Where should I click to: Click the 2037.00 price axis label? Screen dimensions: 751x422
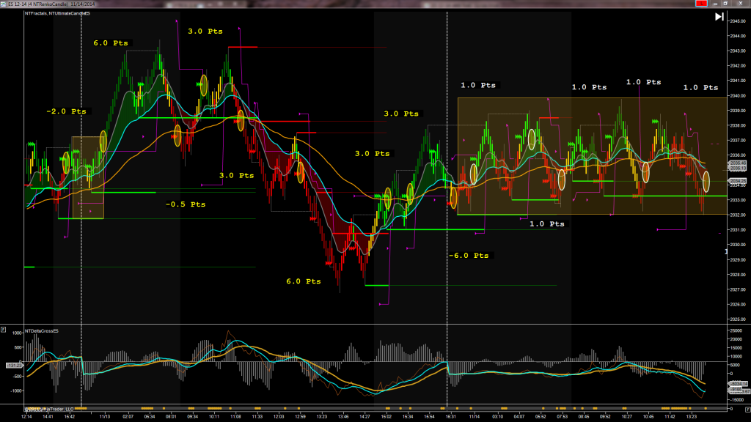pyautogui.click(x=738, y=141)
